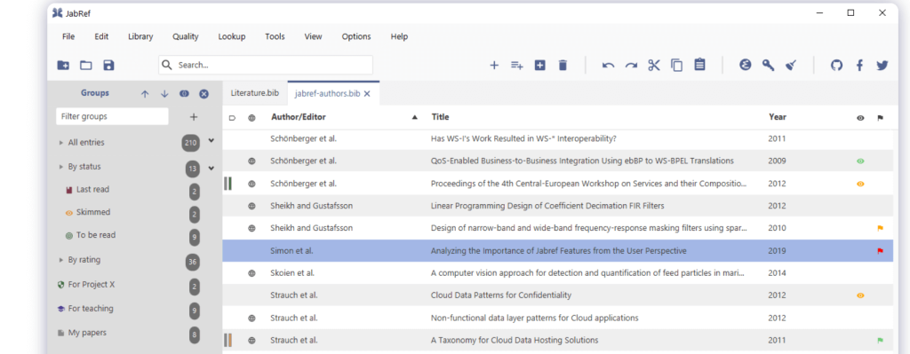The image size is (910, 354).
Task: Click the eye read-status column header
Action: pos(860,118)
